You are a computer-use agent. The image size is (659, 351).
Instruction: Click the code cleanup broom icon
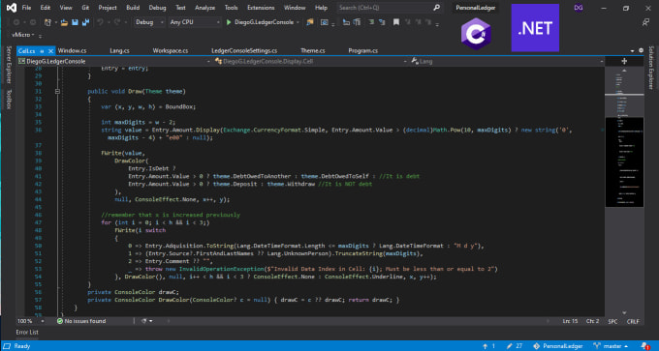tap(144, 321)
